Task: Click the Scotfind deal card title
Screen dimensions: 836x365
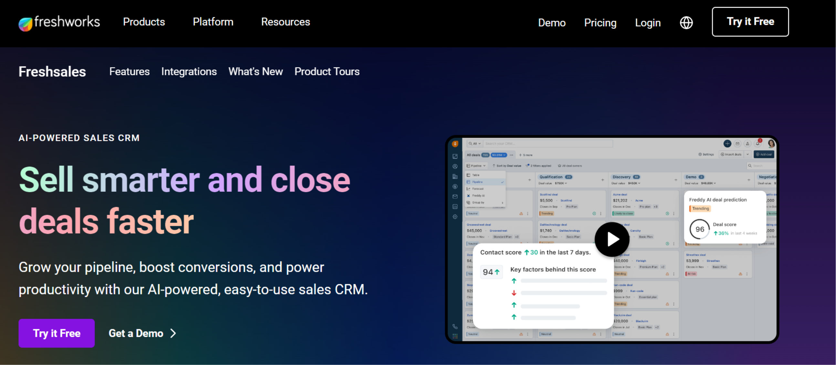Action: click(x=549, y=195)
